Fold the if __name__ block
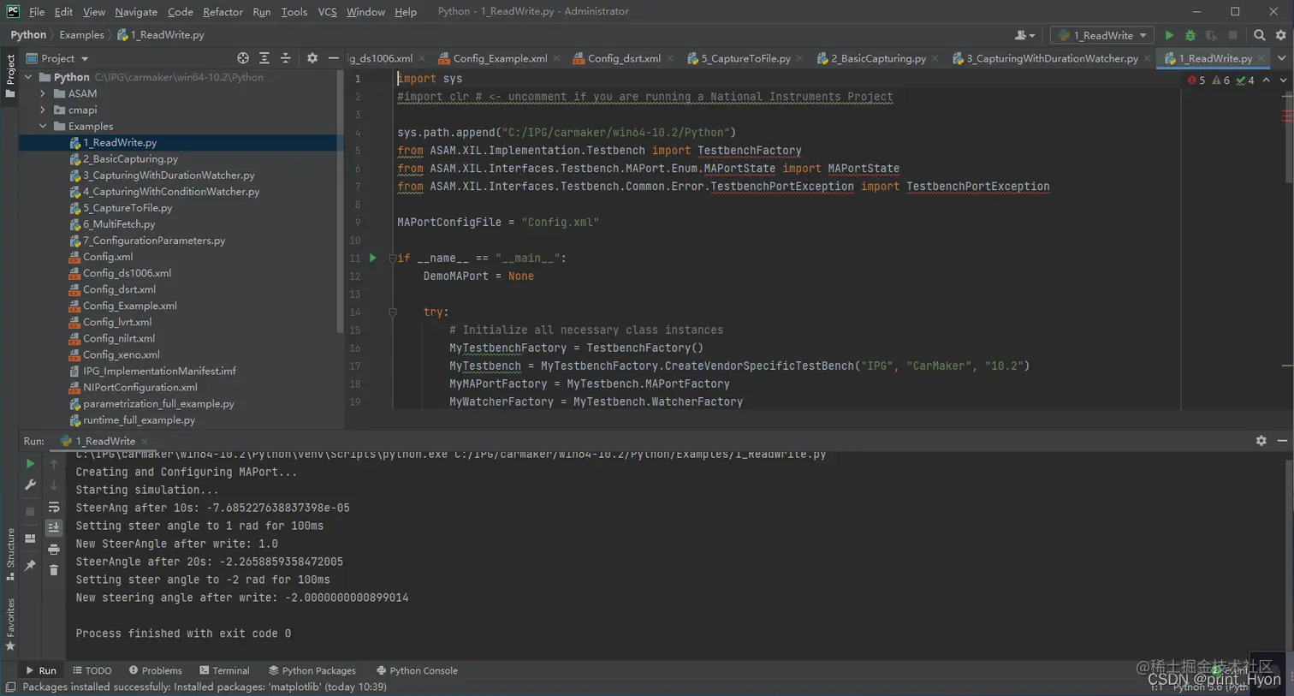 click(393, 258)
